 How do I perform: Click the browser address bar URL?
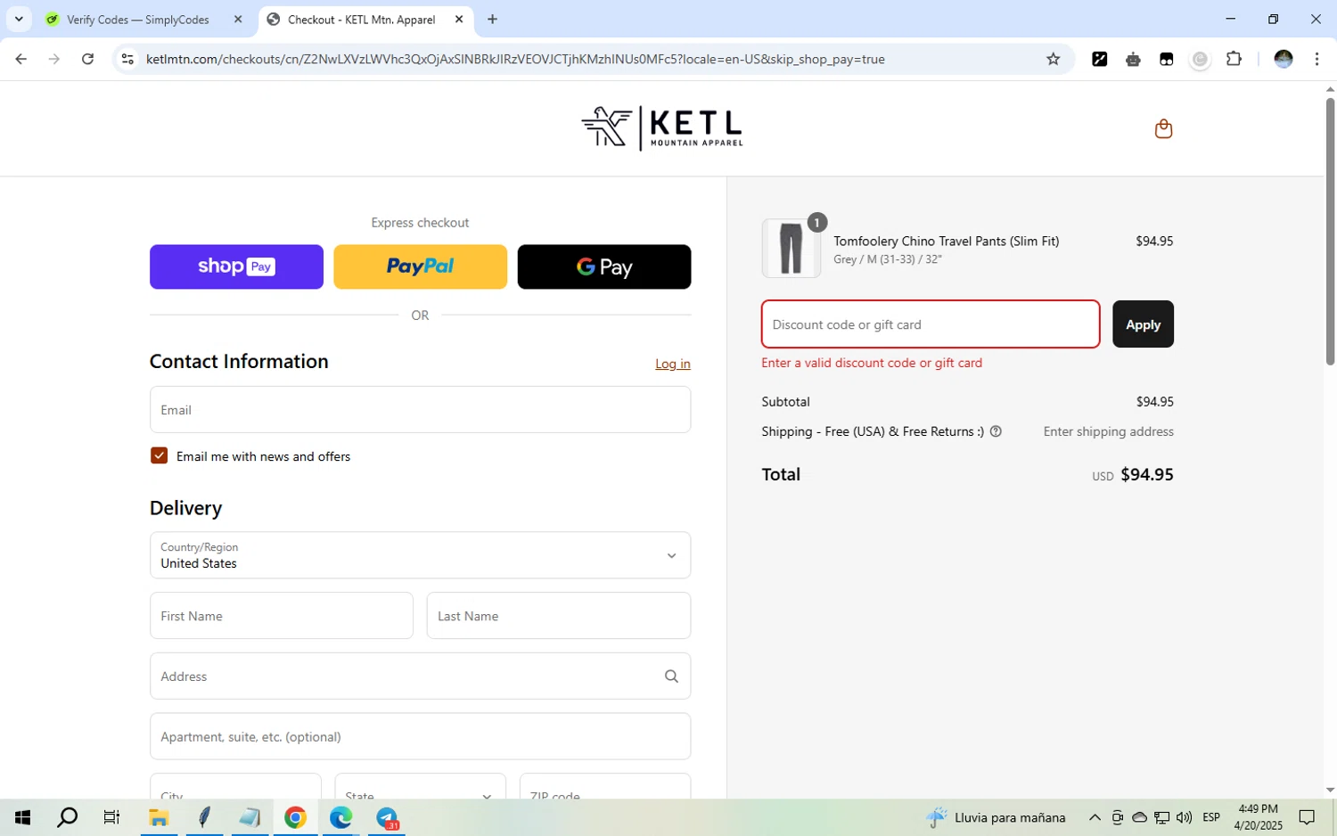(515, 59)
